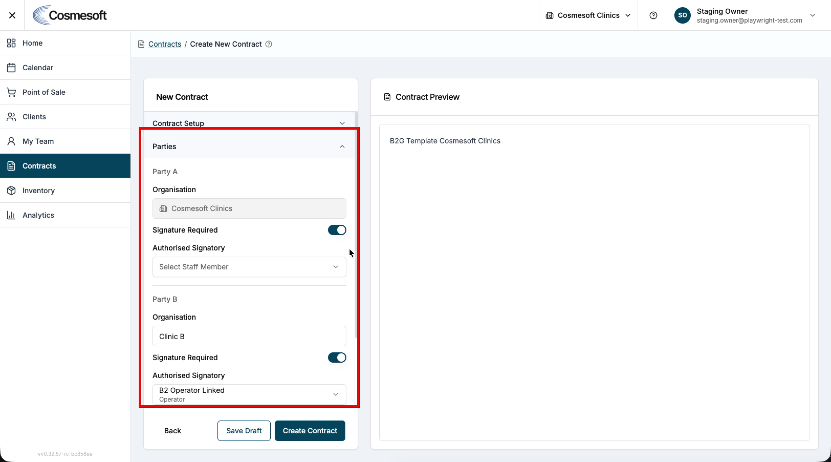Screen dimensions: 831x462
Task: Click the Cosmesoft logo
Action: [x=70, y=15]
